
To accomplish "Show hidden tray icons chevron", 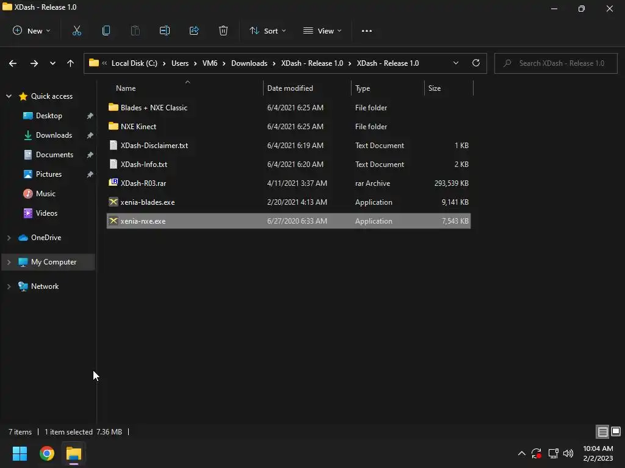I will click(x=521, y=453).
